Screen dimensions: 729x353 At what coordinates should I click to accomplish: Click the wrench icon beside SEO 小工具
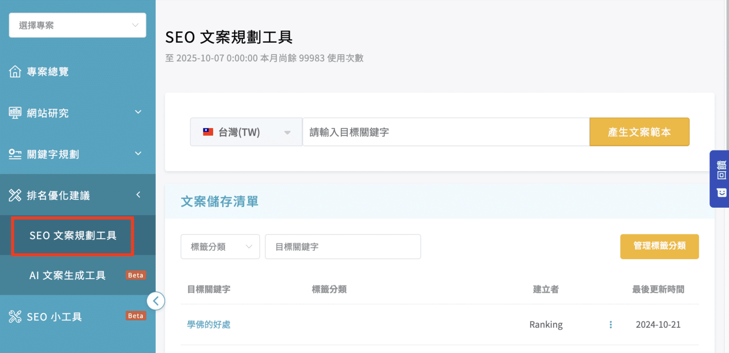[15, 316]
